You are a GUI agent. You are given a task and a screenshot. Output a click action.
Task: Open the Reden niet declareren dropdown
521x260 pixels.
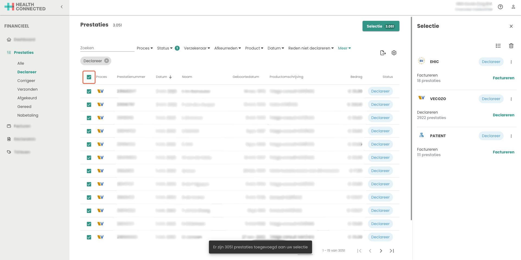click(x=311, y=48)
